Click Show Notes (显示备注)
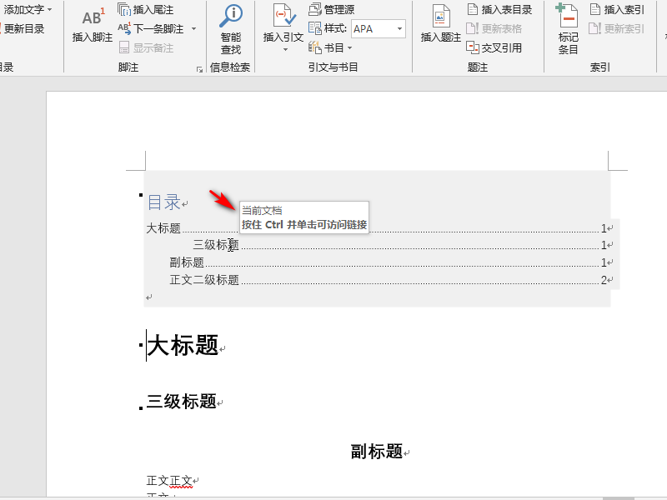 point(146,47)
